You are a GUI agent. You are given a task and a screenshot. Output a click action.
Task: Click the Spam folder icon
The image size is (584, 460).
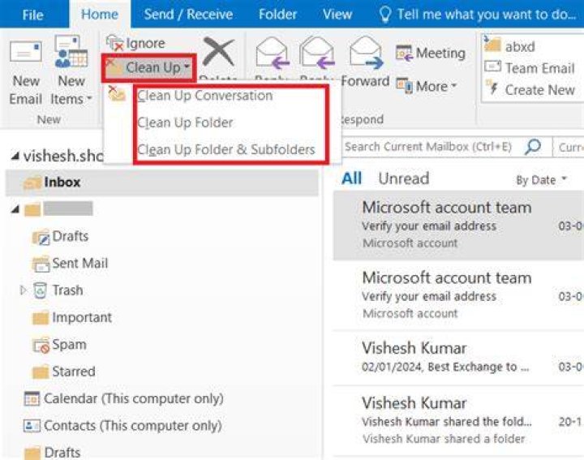(x=41, y=345)
